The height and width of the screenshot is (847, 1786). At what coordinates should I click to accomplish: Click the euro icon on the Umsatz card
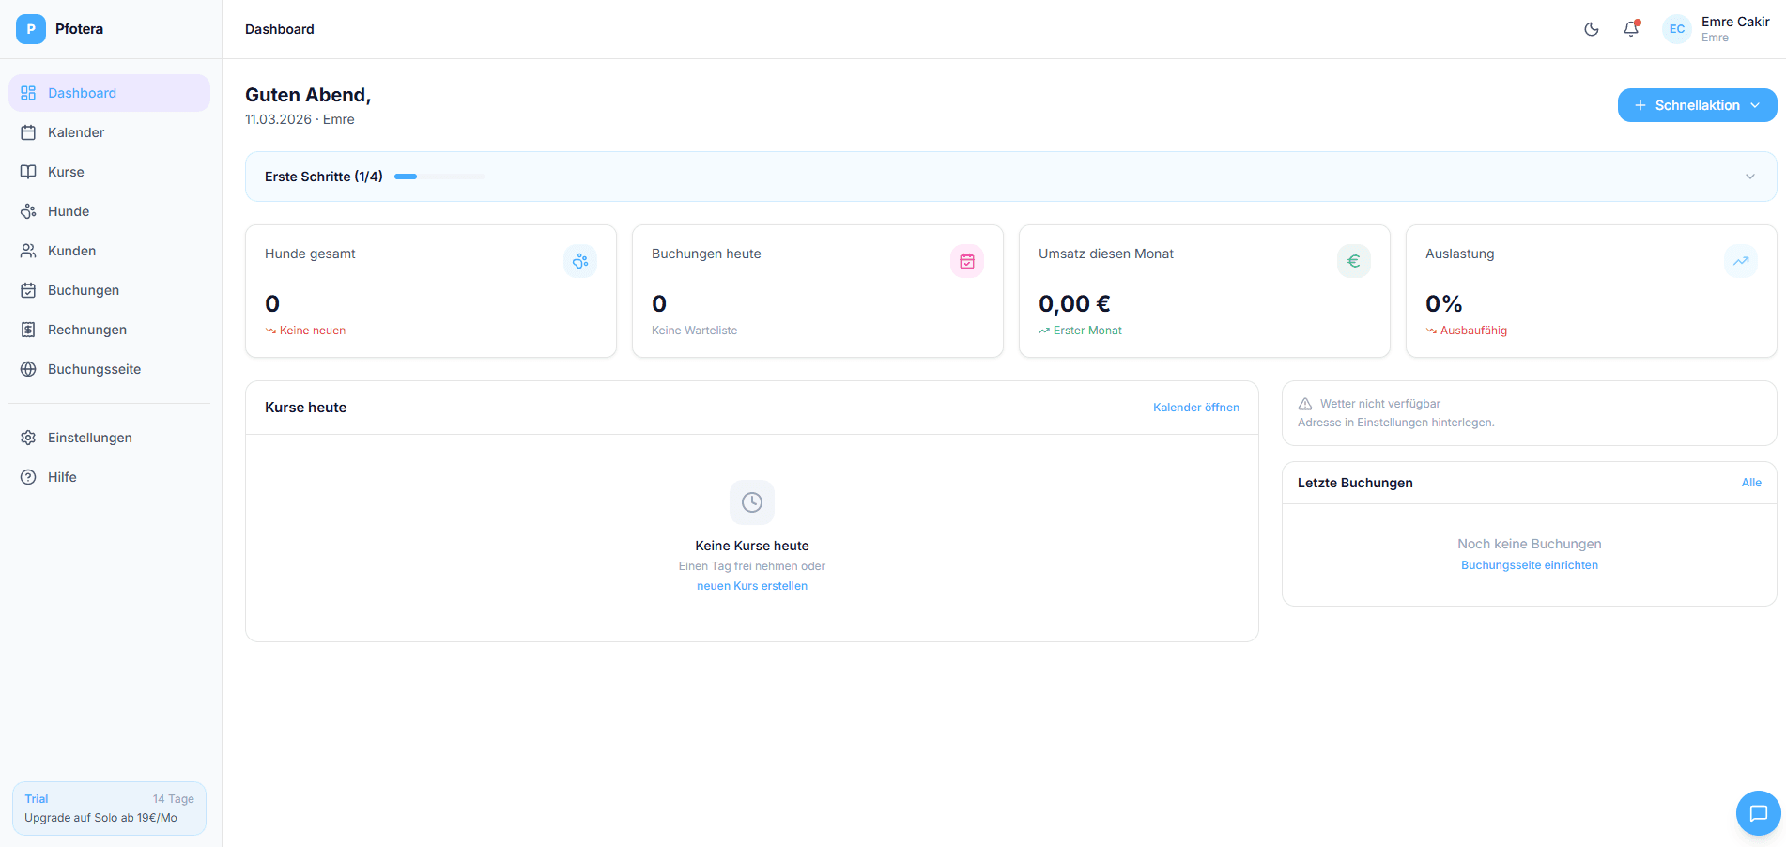[1353, 261]
